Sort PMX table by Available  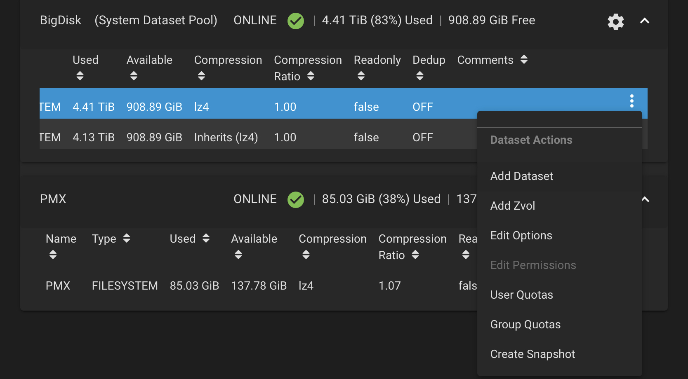pos(238,255)
